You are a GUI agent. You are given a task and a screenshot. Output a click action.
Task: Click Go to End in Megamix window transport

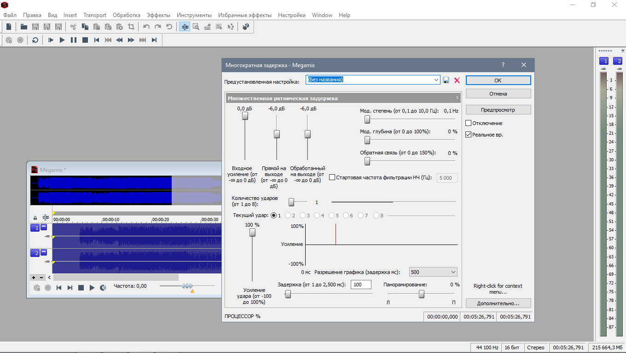point(70,288)
